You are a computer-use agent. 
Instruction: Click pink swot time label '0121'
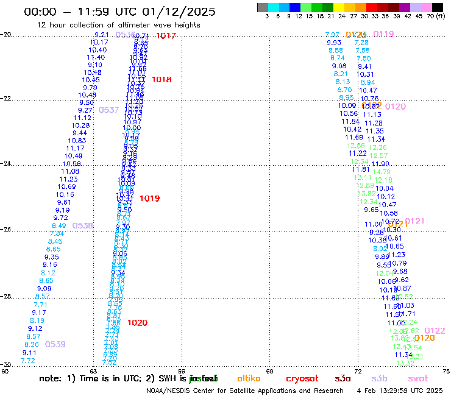pyautogui.click(x=414, y=221)
